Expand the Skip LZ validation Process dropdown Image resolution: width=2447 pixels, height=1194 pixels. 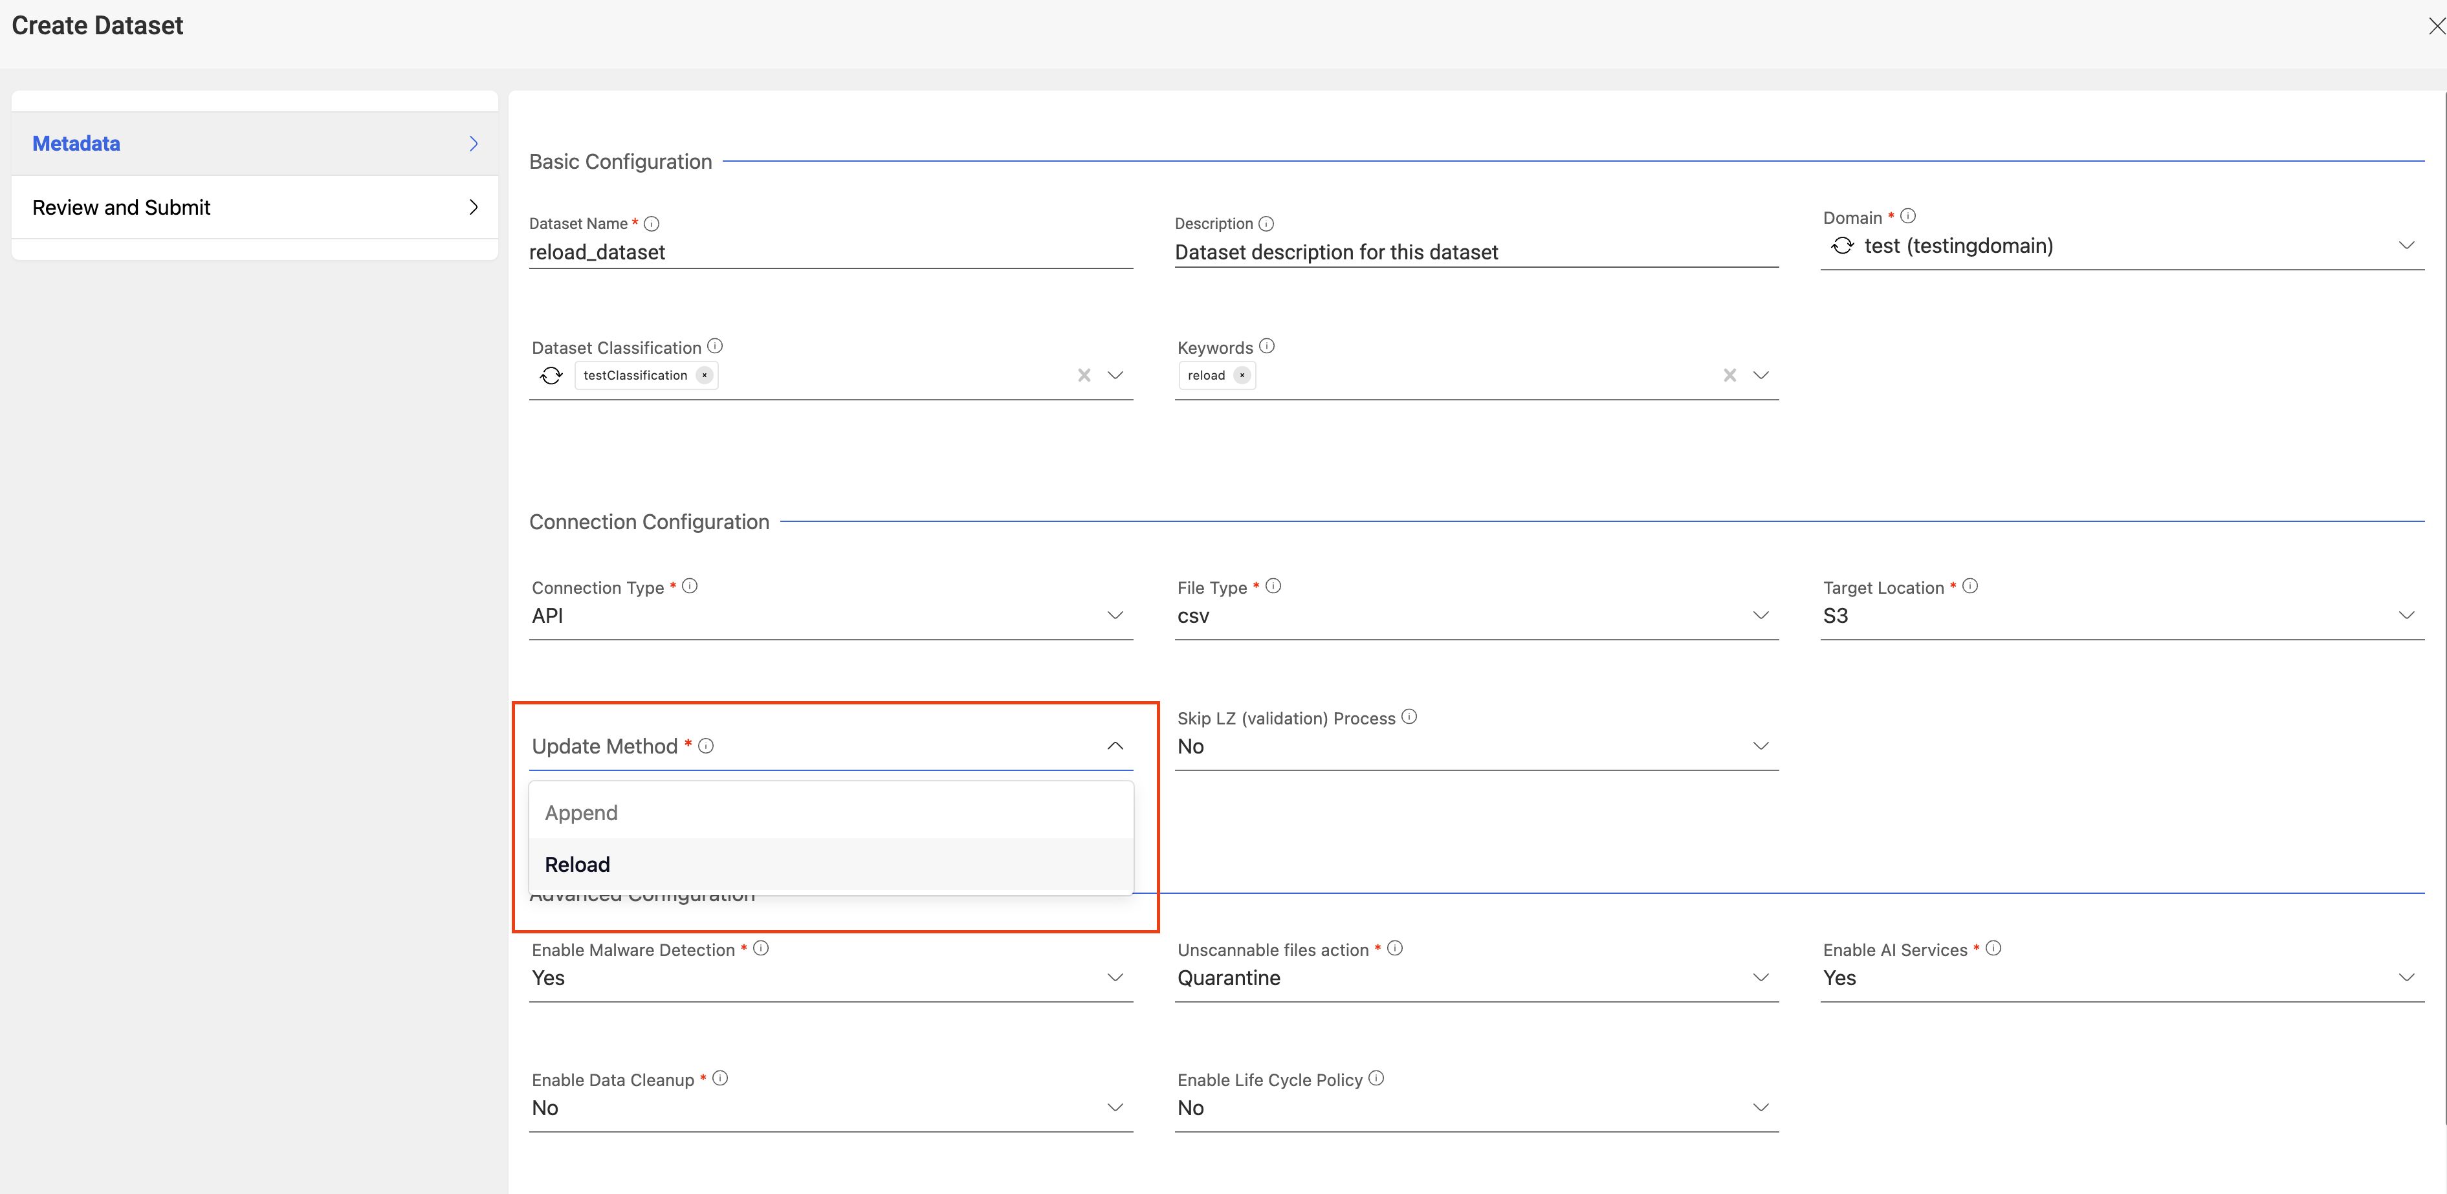(1759, 746)
